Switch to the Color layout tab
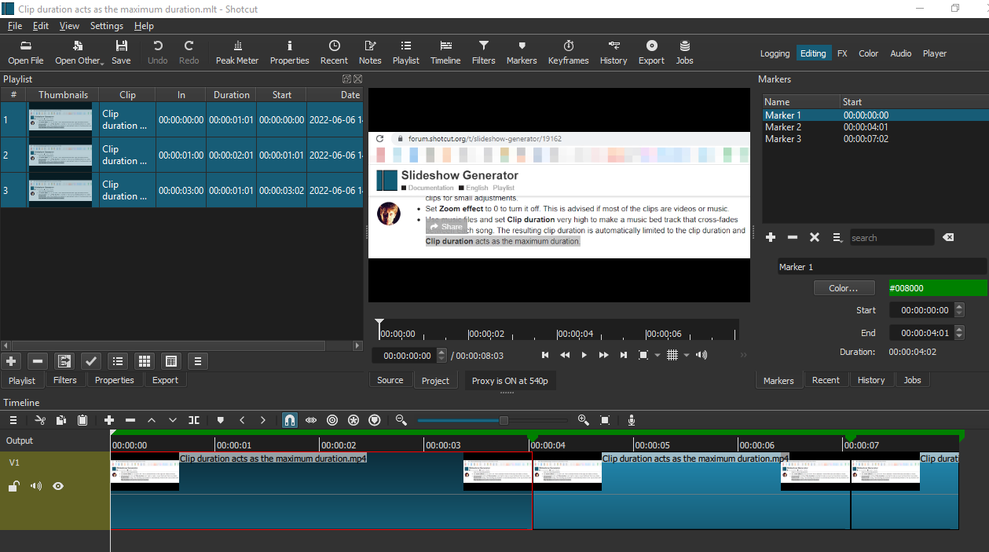Viewport: 989px width, 552px height. tap(868, 53)
